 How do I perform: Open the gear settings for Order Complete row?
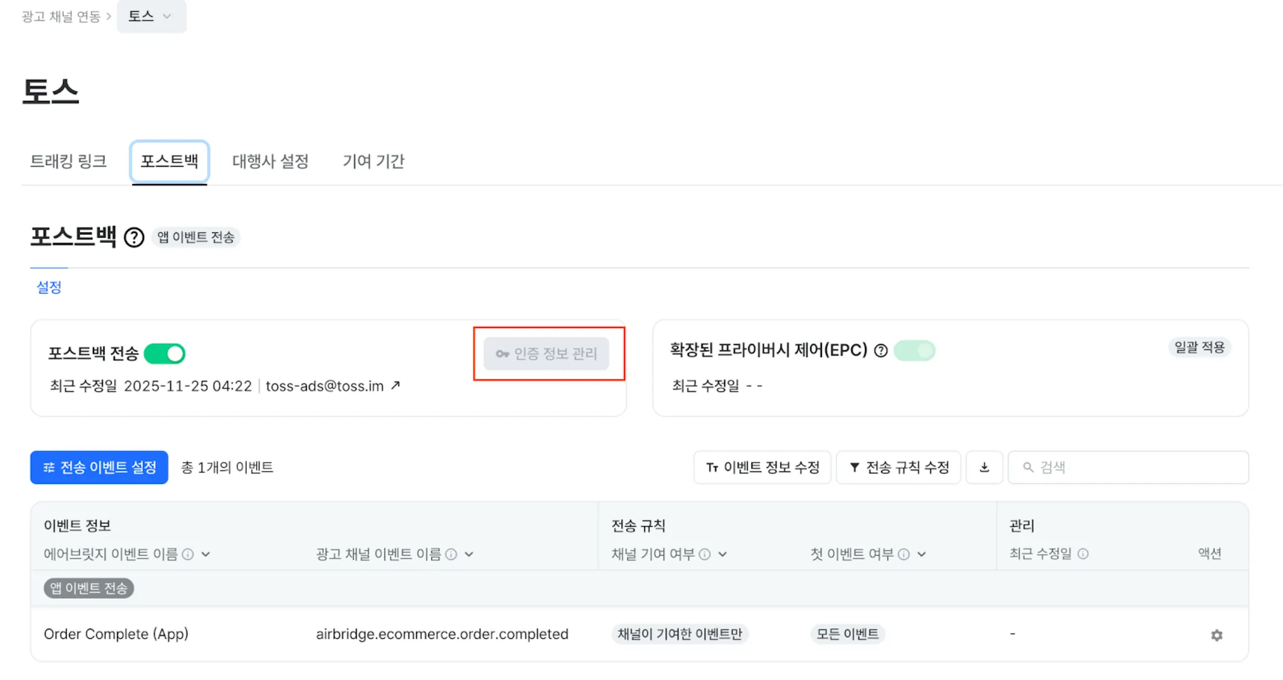pos(1217,635)
